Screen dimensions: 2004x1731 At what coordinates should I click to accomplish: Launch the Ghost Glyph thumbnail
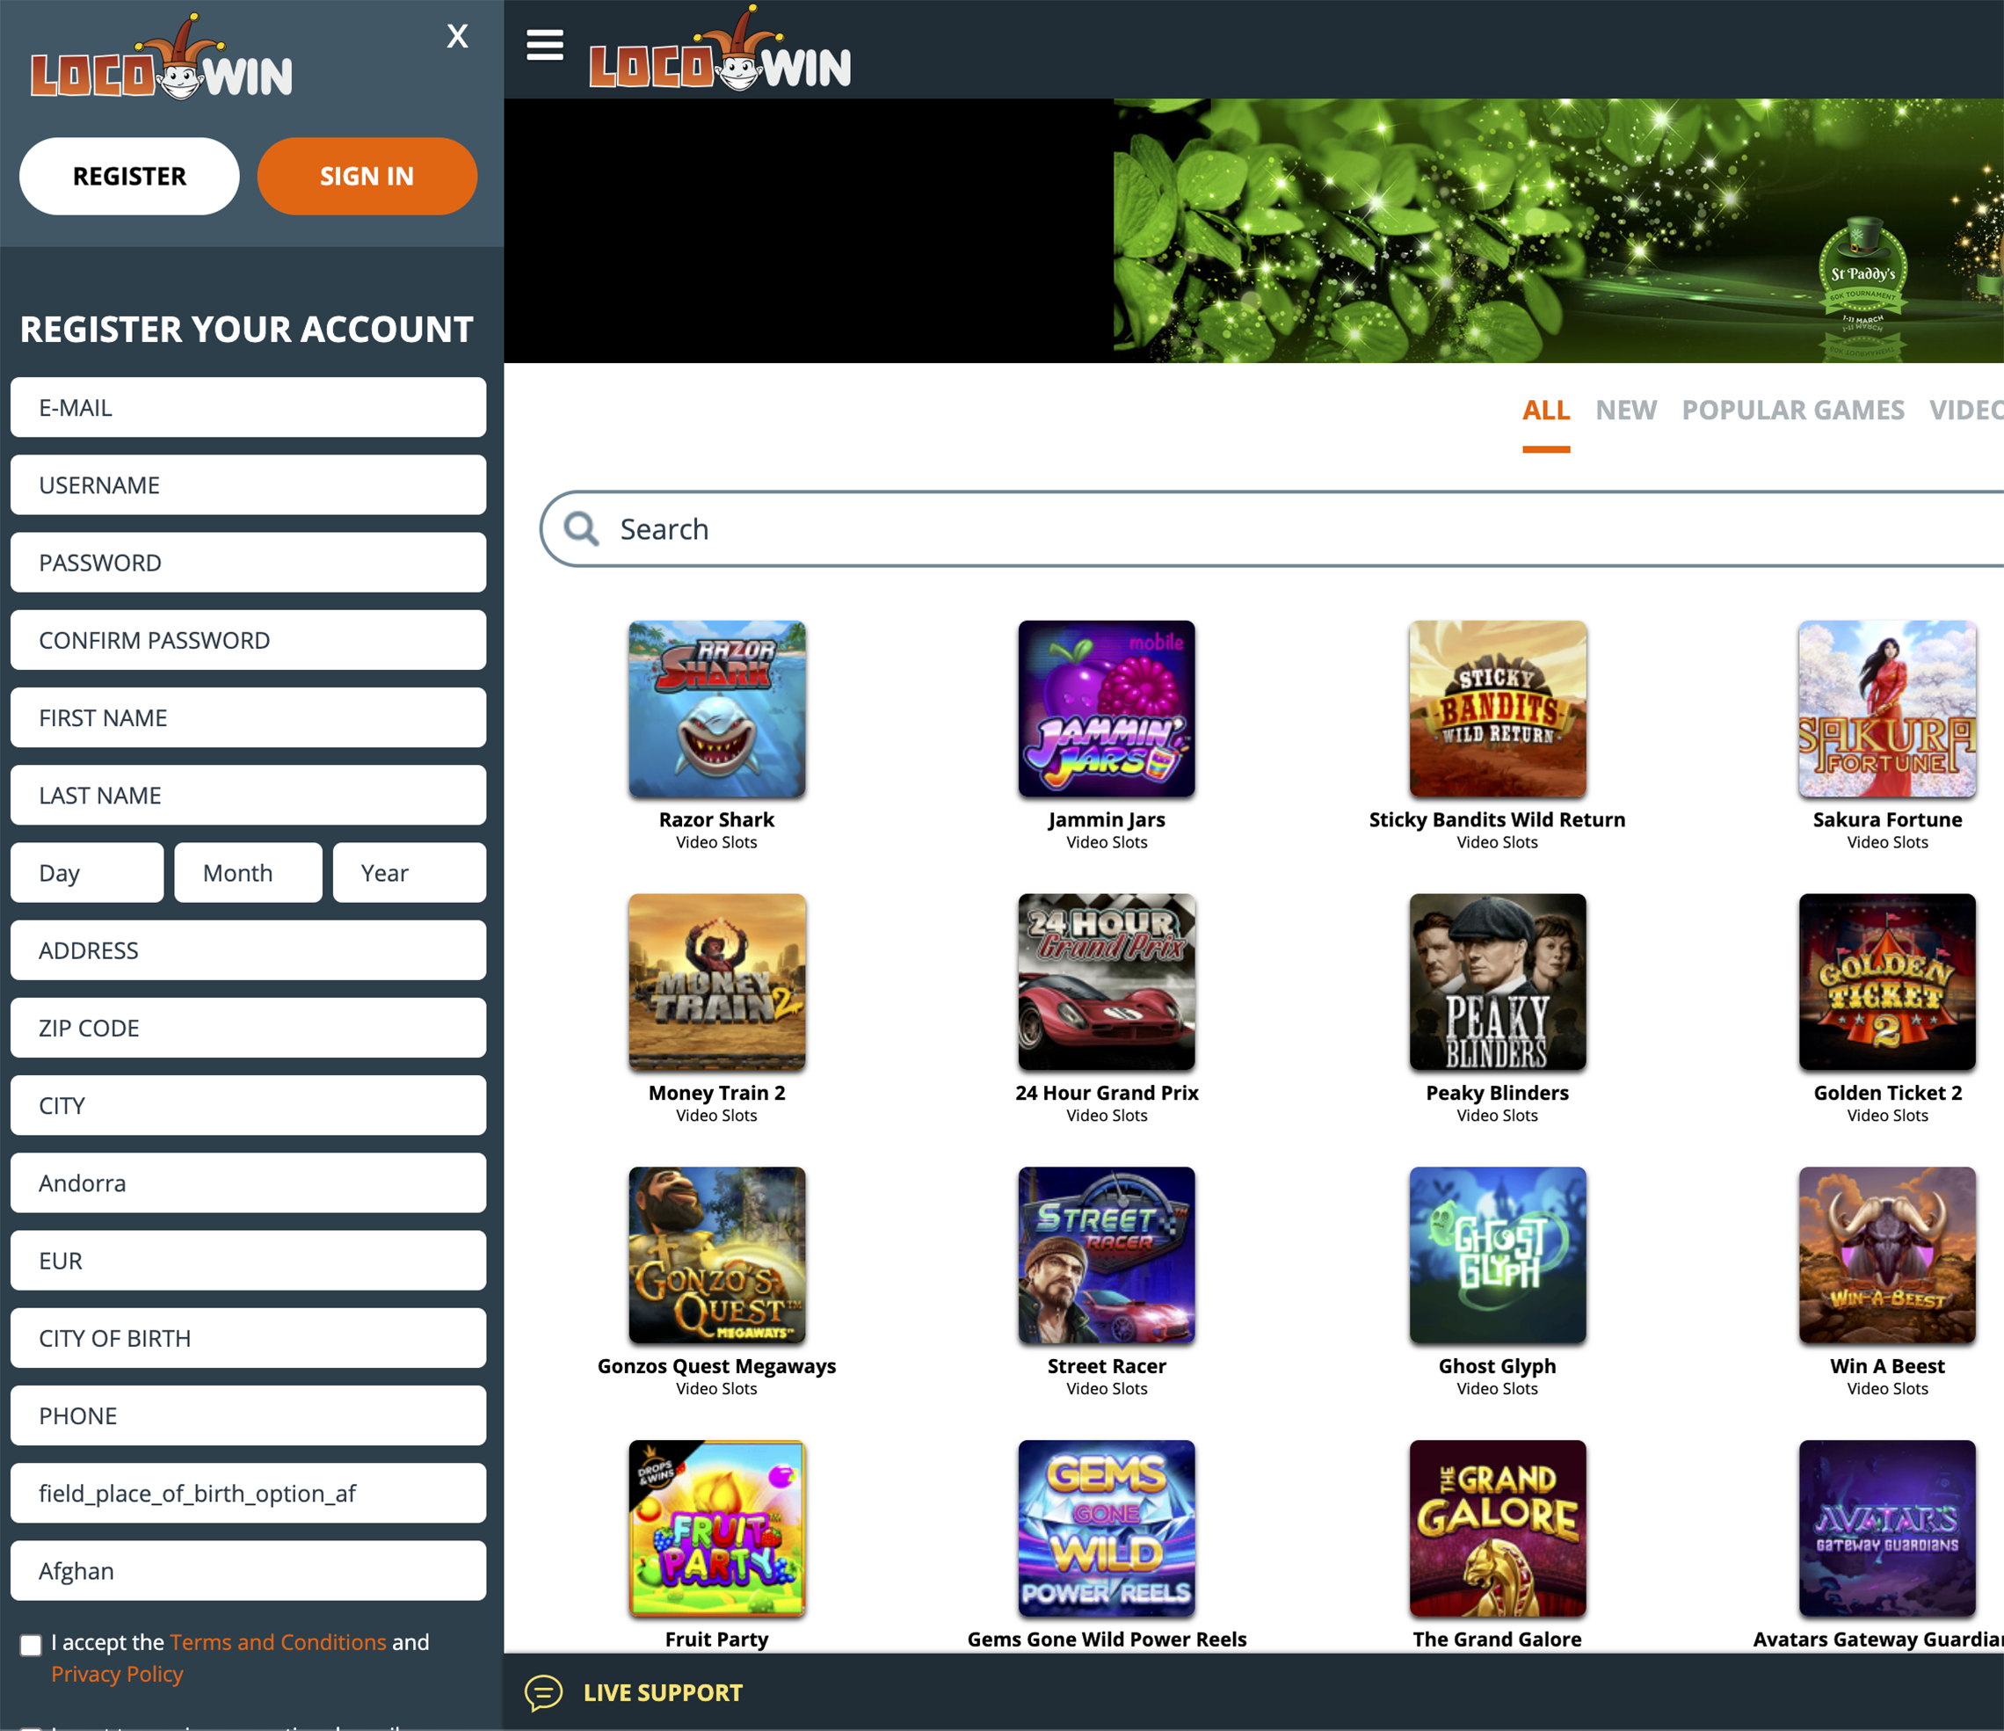1497,1255
